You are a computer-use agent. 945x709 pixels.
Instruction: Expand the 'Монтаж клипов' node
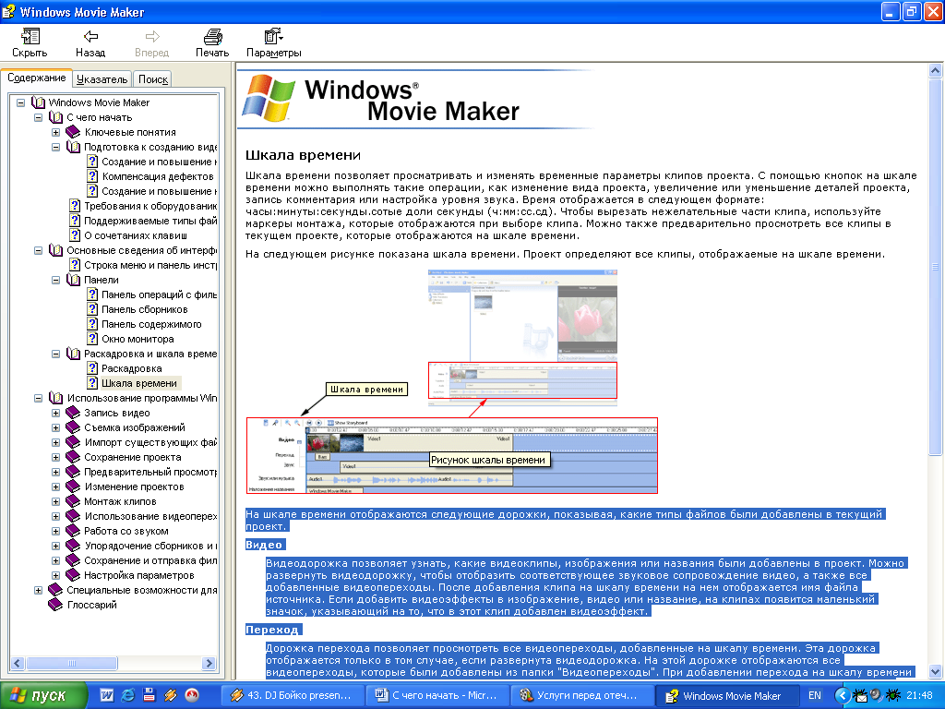tap(55, 501)
